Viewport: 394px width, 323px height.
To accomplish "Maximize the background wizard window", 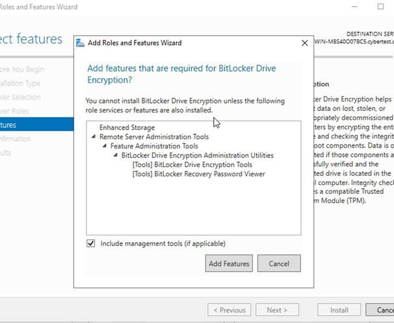I will coord(381,7).
